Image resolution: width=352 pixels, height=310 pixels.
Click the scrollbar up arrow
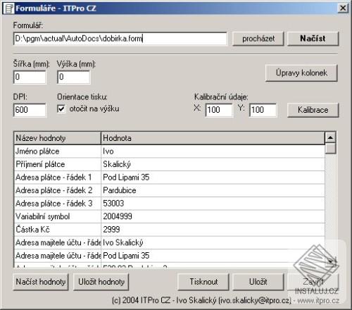click(x=330, y=137)
